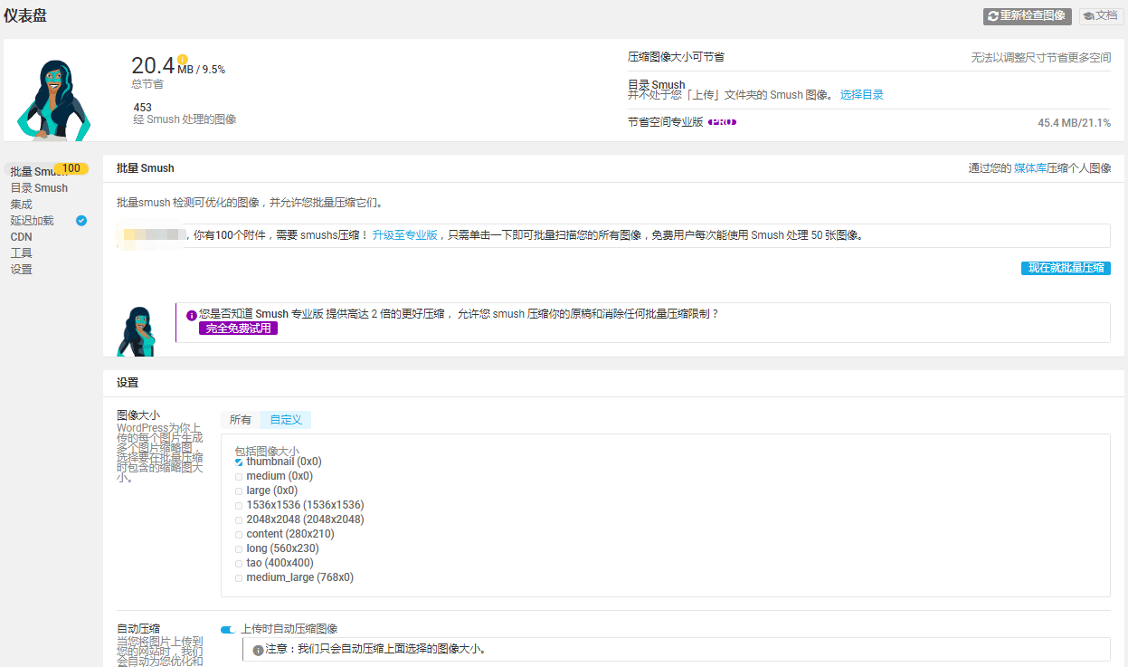Click the purple 完全免费试用 button
This screenshot has height=667, width=1128.
(239, 328)
